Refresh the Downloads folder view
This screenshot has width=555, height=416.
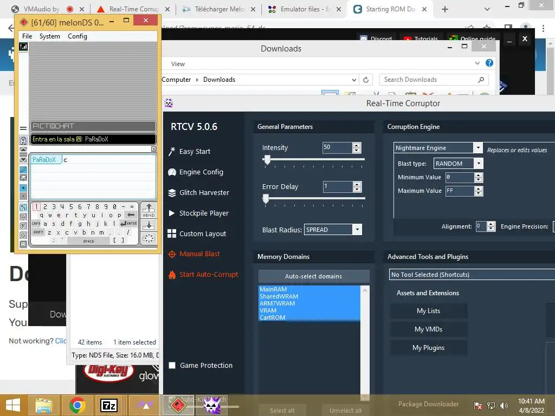[x=366, y=80]
